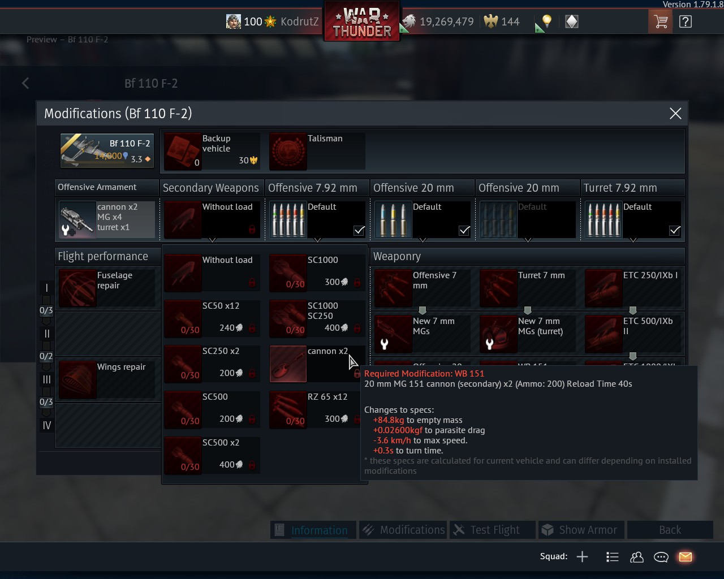
Task: Choose Without load in the dropdown list
Action: coord(212,273)
